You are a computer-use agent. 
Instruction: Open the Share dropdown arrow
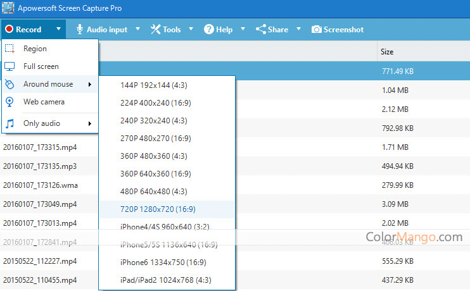click(298, 29)
